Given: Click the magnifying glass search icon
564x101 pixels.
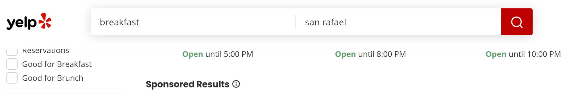Looking at the screenshot, I should click(x=517, y=22).
